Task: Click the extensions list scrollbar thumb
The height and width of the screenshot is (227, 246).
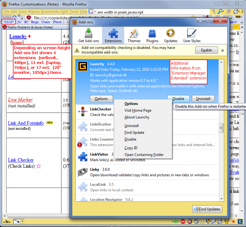Action: tap(221, 128)
